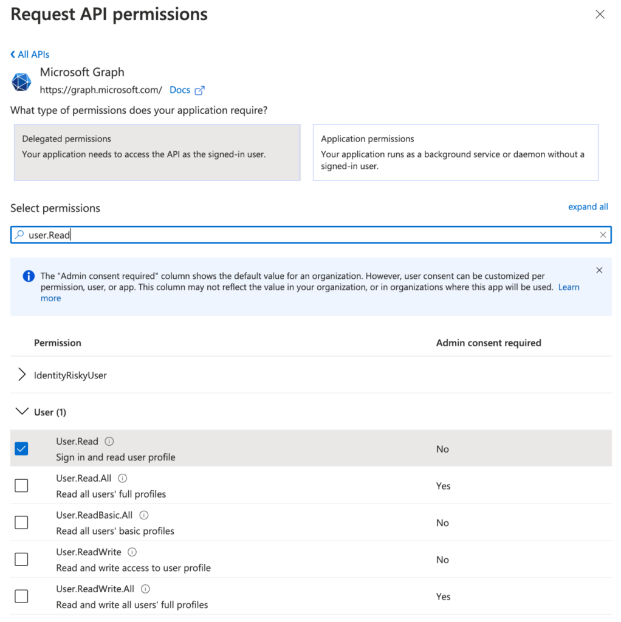Click the info icon beside User.ReadBasic.All
The height and width of the screenshot is (622, 621).
144,515
